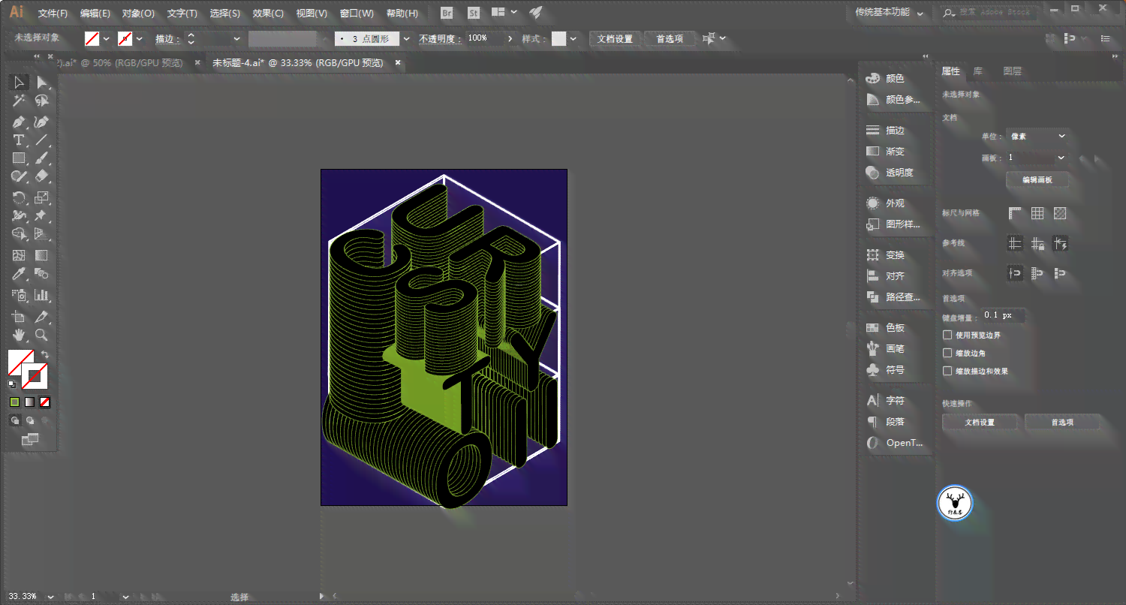Select the Magic Wand tool
This screenshot has width=1126, height=605.
[x=20, y=101]
